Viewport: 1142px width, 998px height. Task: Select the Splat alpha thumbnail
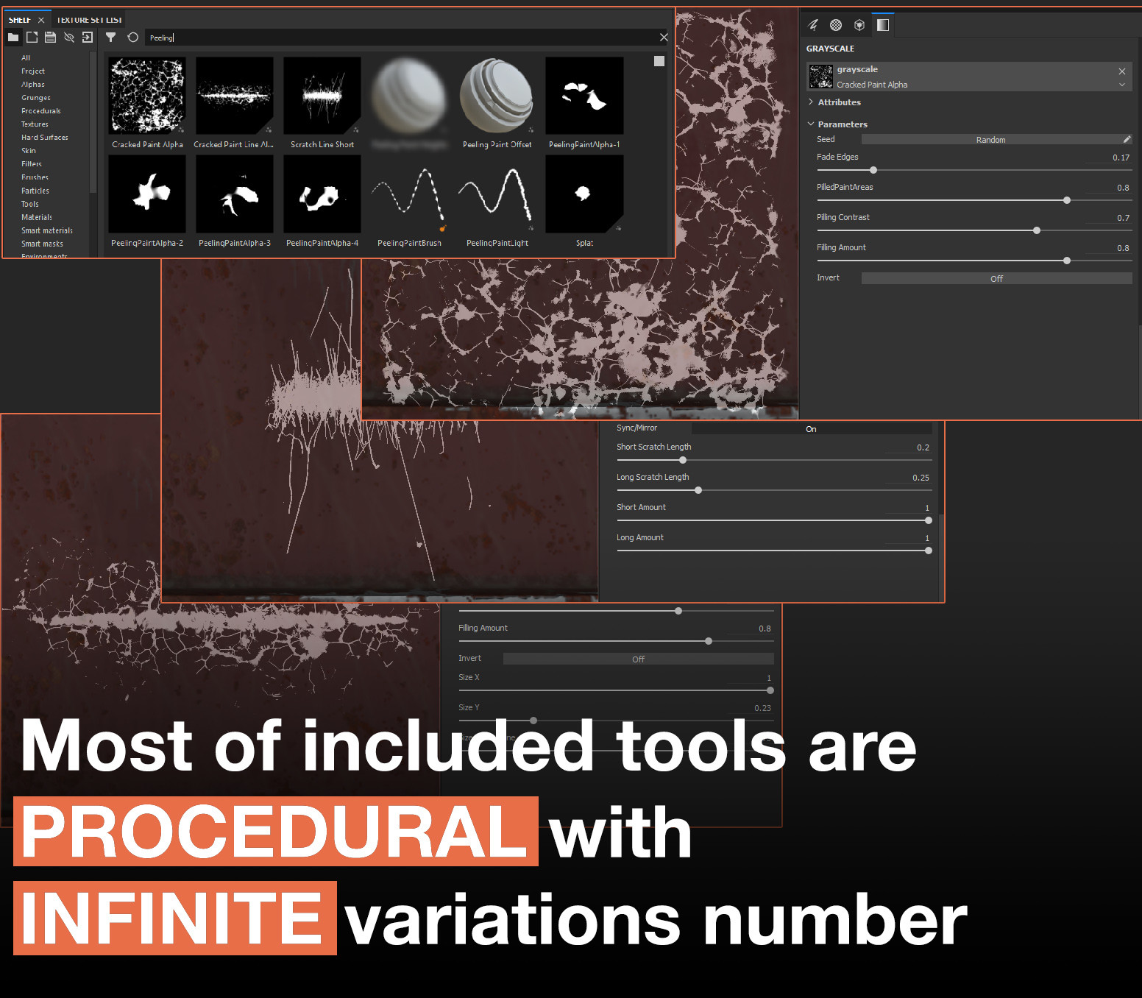point(584,194)
